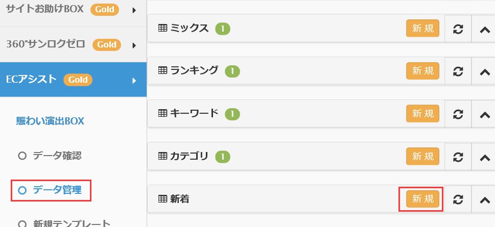Click the table icon beside キーワード
This screenshot has height=227, width=495.
click(x=162, y=113)
